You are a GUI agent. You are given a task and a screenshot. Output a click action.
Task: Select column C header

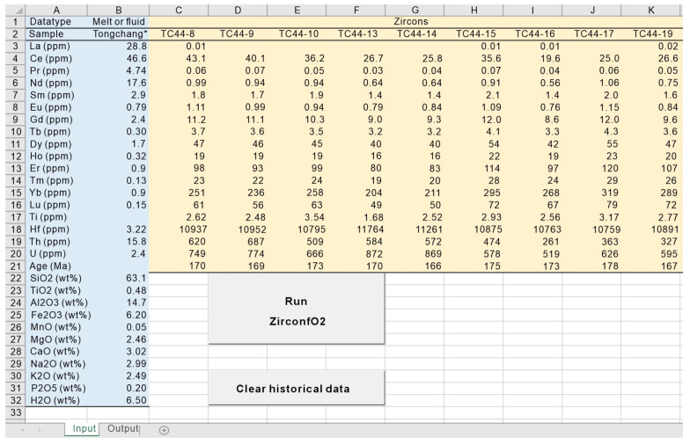(179, 8)
